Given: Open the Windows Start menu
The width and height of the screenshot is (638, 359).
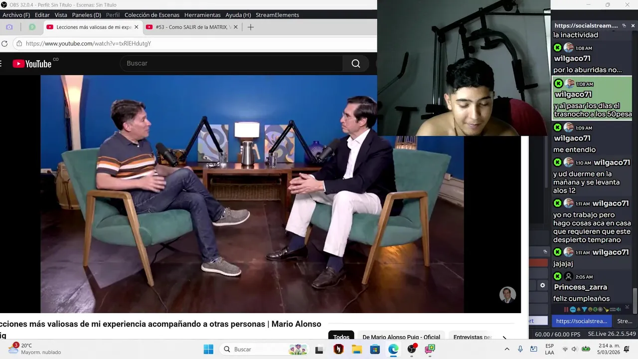Looking at the screenshot, I should tap(208, 349).
